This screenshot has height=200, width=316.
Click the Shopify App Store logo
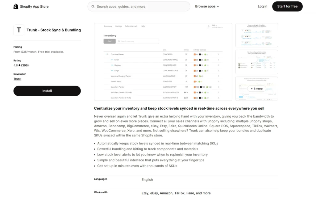(x=31, y=6)
